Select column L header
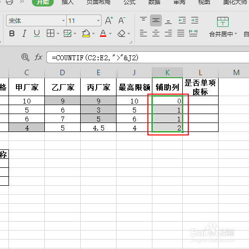The height and width of the screenshot is (249, 249). 201,73
